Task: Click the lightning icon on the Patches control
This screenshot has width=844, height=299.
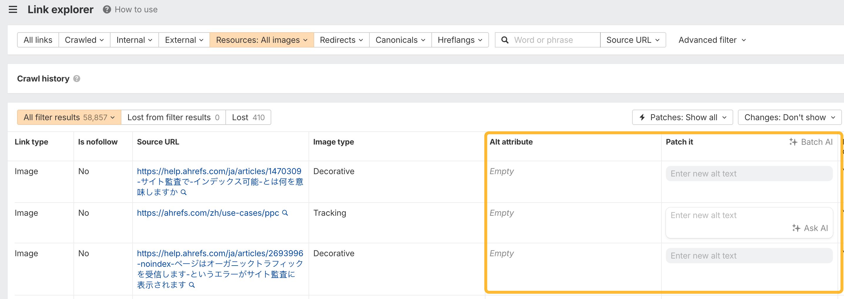Action: point(642,117)
